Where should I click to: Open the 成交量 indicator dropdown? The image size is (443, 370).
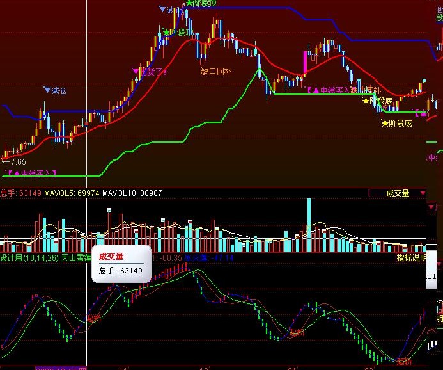click(x=398, y=193)
